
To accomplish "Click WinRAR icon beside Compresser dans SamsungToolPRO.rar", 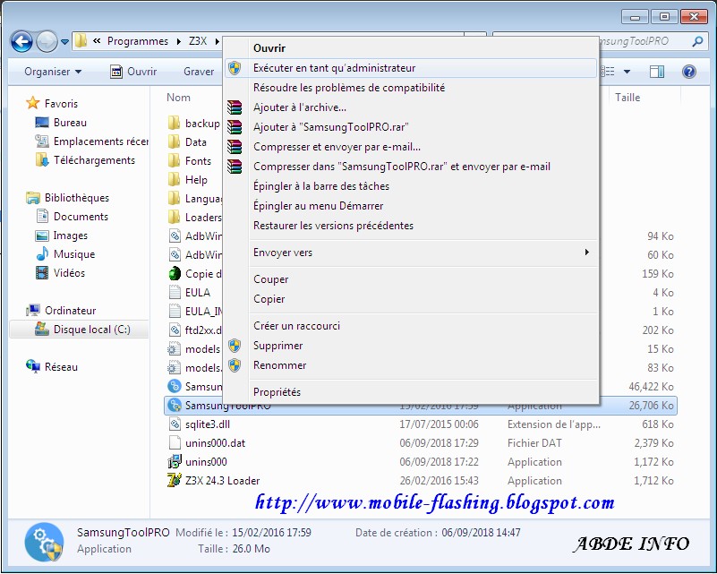I will click(x=235, y=166).
